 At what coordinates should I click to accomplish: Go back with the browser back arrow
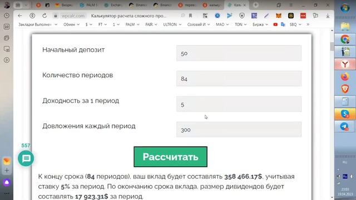(20, 16)
